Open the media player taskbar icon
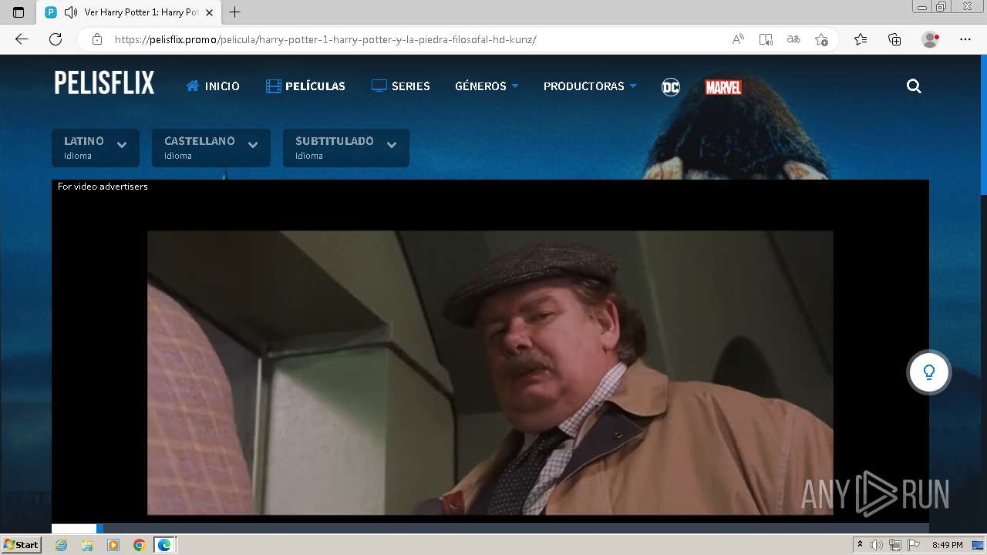The height and width of the screenshot is (555, 987). (x=113, y=545)
